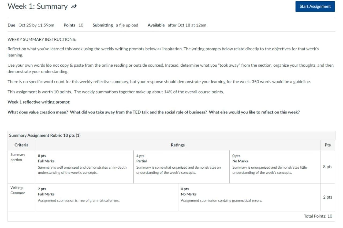This screenshot has height=228, width=343.
Task: Click the Submitting a file upload text
Action: [x=115, y=25]
